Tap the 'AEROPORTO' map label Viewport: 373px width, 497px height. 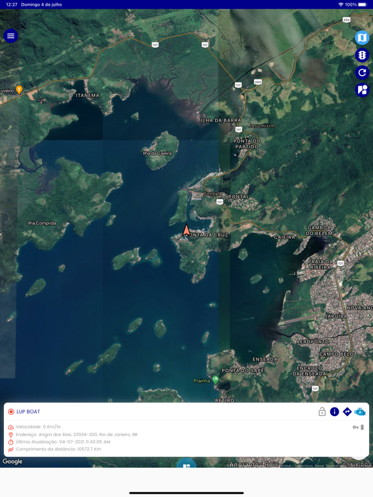[x=313, y=342]
